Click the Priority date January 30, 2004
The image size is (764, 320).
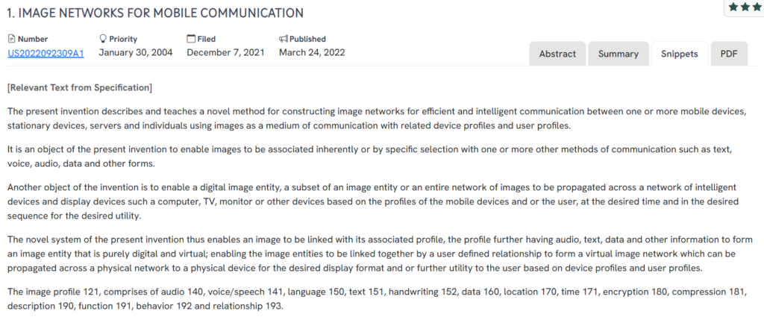click(x=136, y=53)
